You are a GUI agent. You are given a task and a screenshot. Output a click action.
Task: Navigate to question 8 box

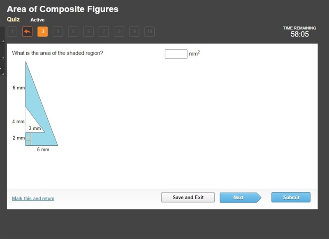tap(119, 32)
